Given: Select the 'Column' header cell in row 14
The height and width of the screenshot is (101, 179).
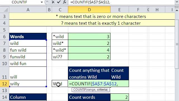Looking at the screenshot, I should [x=28, y=97].
